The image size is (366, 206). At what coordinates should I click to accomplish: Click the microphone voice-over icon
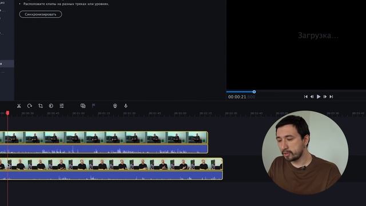126,106
